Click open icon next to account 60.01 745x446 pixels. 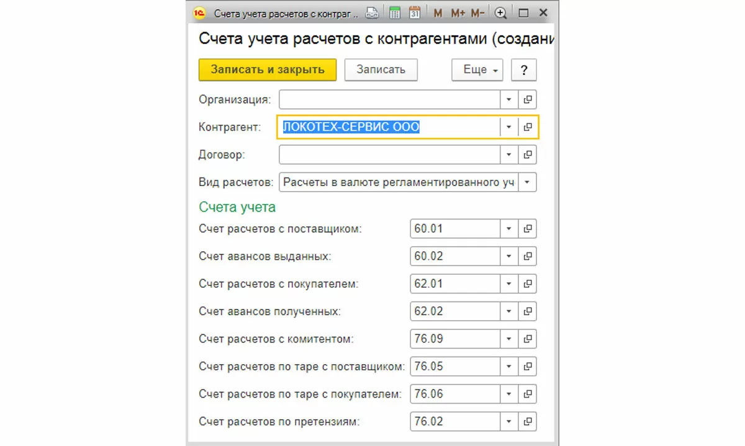[528, 228]
